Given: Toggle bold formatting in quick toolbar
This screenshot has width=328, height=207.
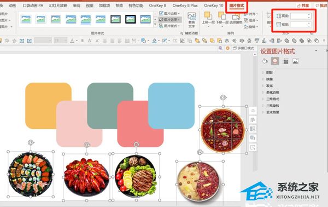Looking at the screenshot, I should tap(83, 41).
